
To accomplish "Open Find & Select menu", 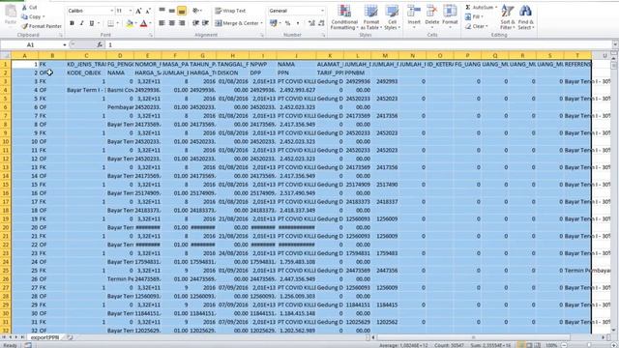I will click(x=525, y=17).
